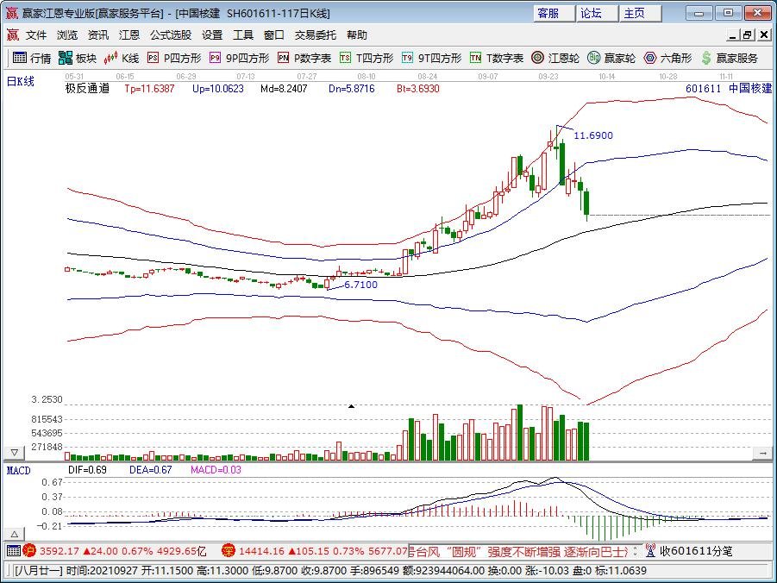Viewport: 777px width, 583px height.
Task: Click right arrow at volume panel edge
Action: coord(762,452)
